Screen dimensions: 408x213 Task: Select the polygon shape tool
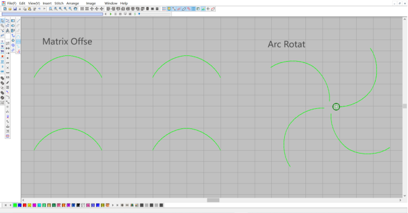pos(13,41)
